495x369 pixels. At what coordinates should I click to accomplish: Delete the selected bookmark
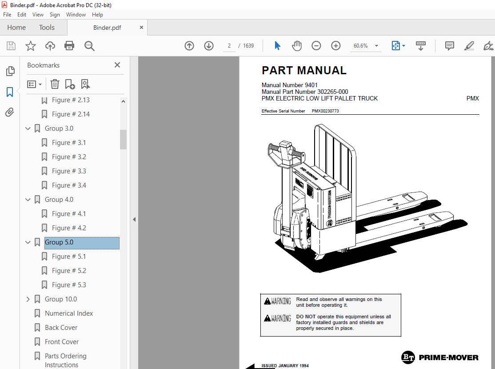(55, 84)
